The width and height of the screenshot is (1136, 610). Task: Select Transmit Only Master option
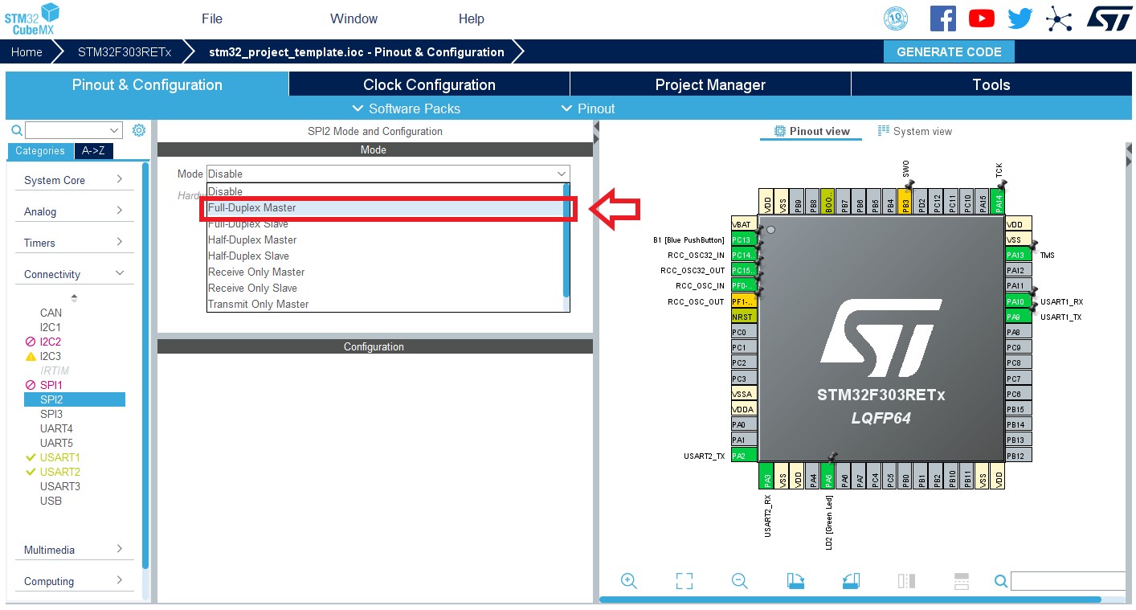click(386, 304)
